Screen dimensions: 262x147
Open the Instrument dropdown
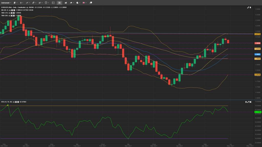pyautogui.click(x=6, y=3)
